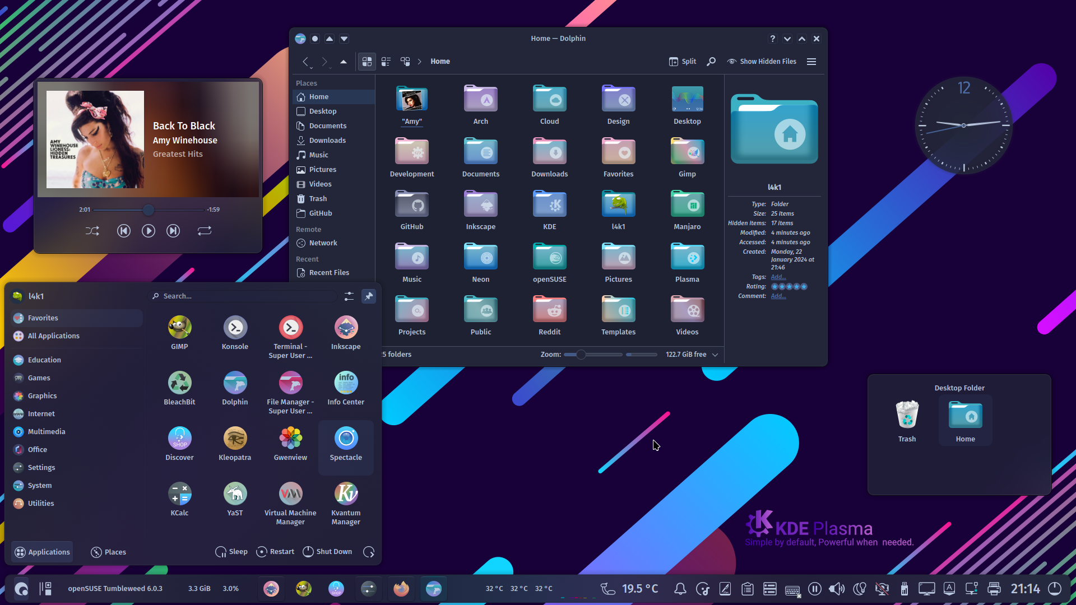
Task: Toggle Show Hidden Files in Dolphin
Action: (x=762, y=62)
